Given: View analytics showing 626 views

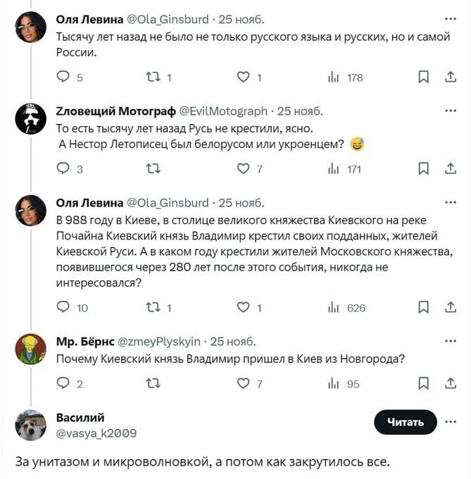Looking at the screenshot, I should point(347,307).
